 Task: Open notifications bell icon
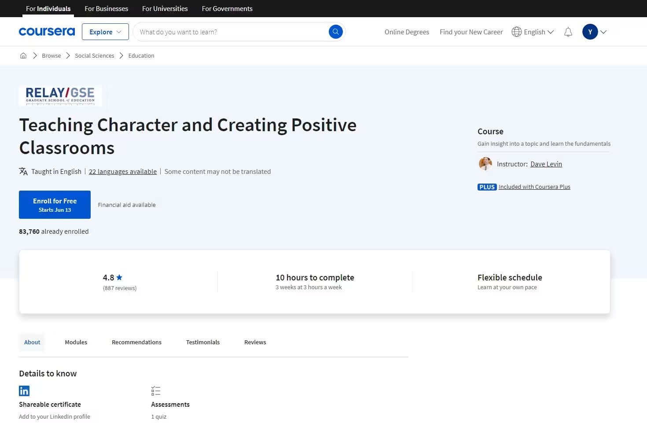point(568,32)
